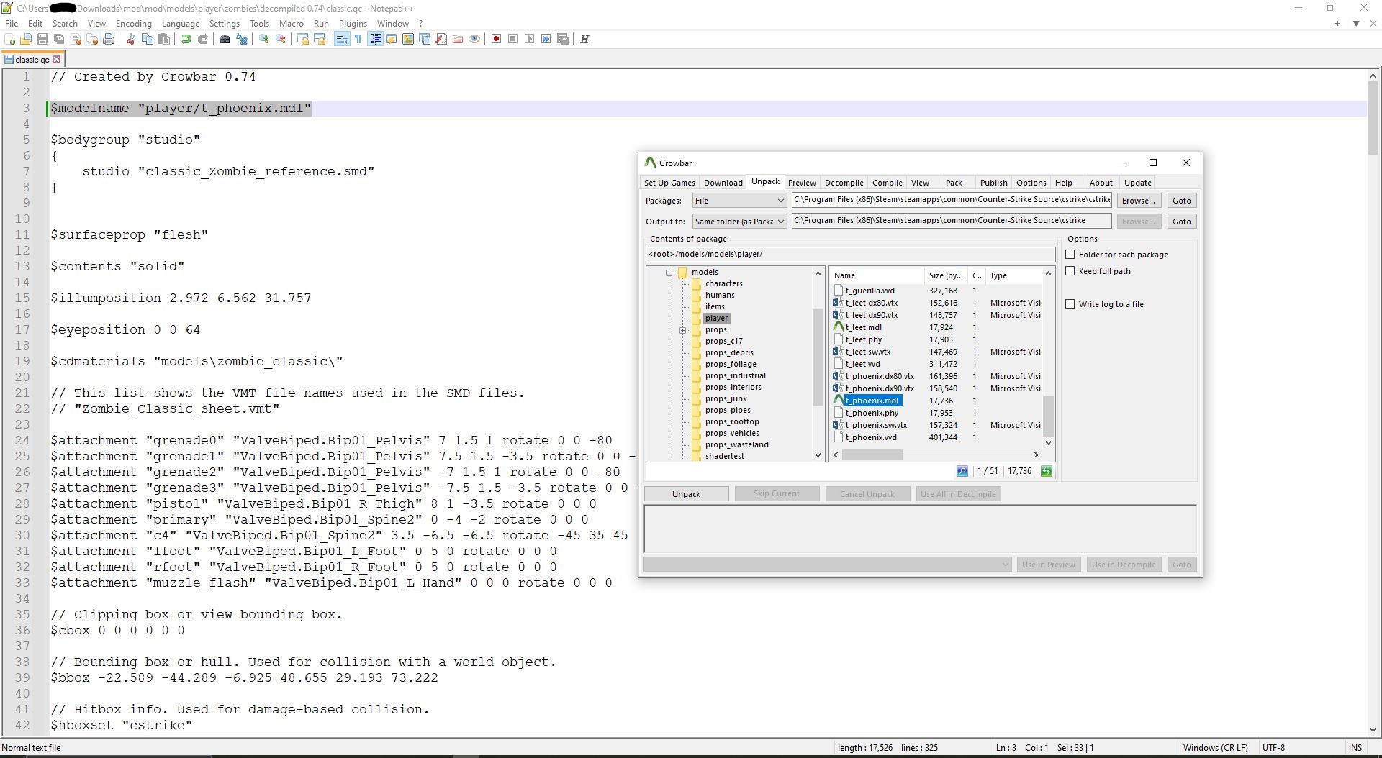The image size is (1382, 758).
Task: Open the Output to Same folder dropdown
Action: (739, 222)
